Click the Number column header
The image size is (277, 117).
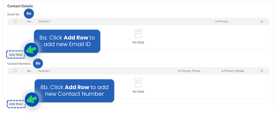[x=45, y=71]
